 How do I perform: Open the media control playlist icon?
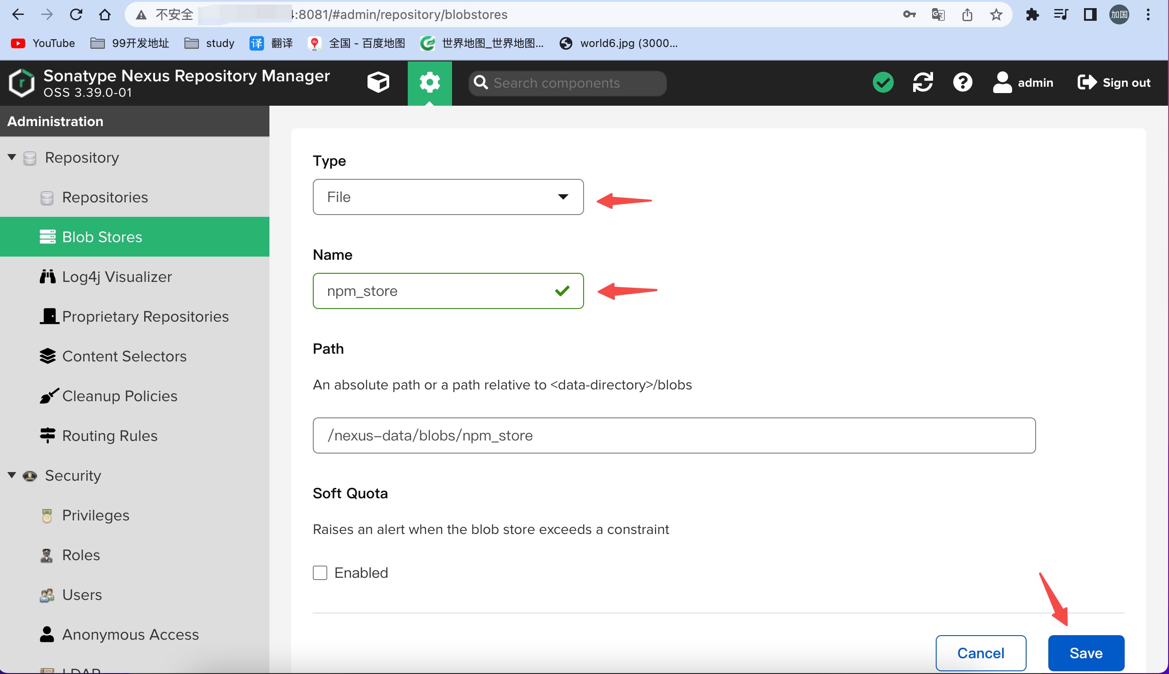click(1061, 14)
